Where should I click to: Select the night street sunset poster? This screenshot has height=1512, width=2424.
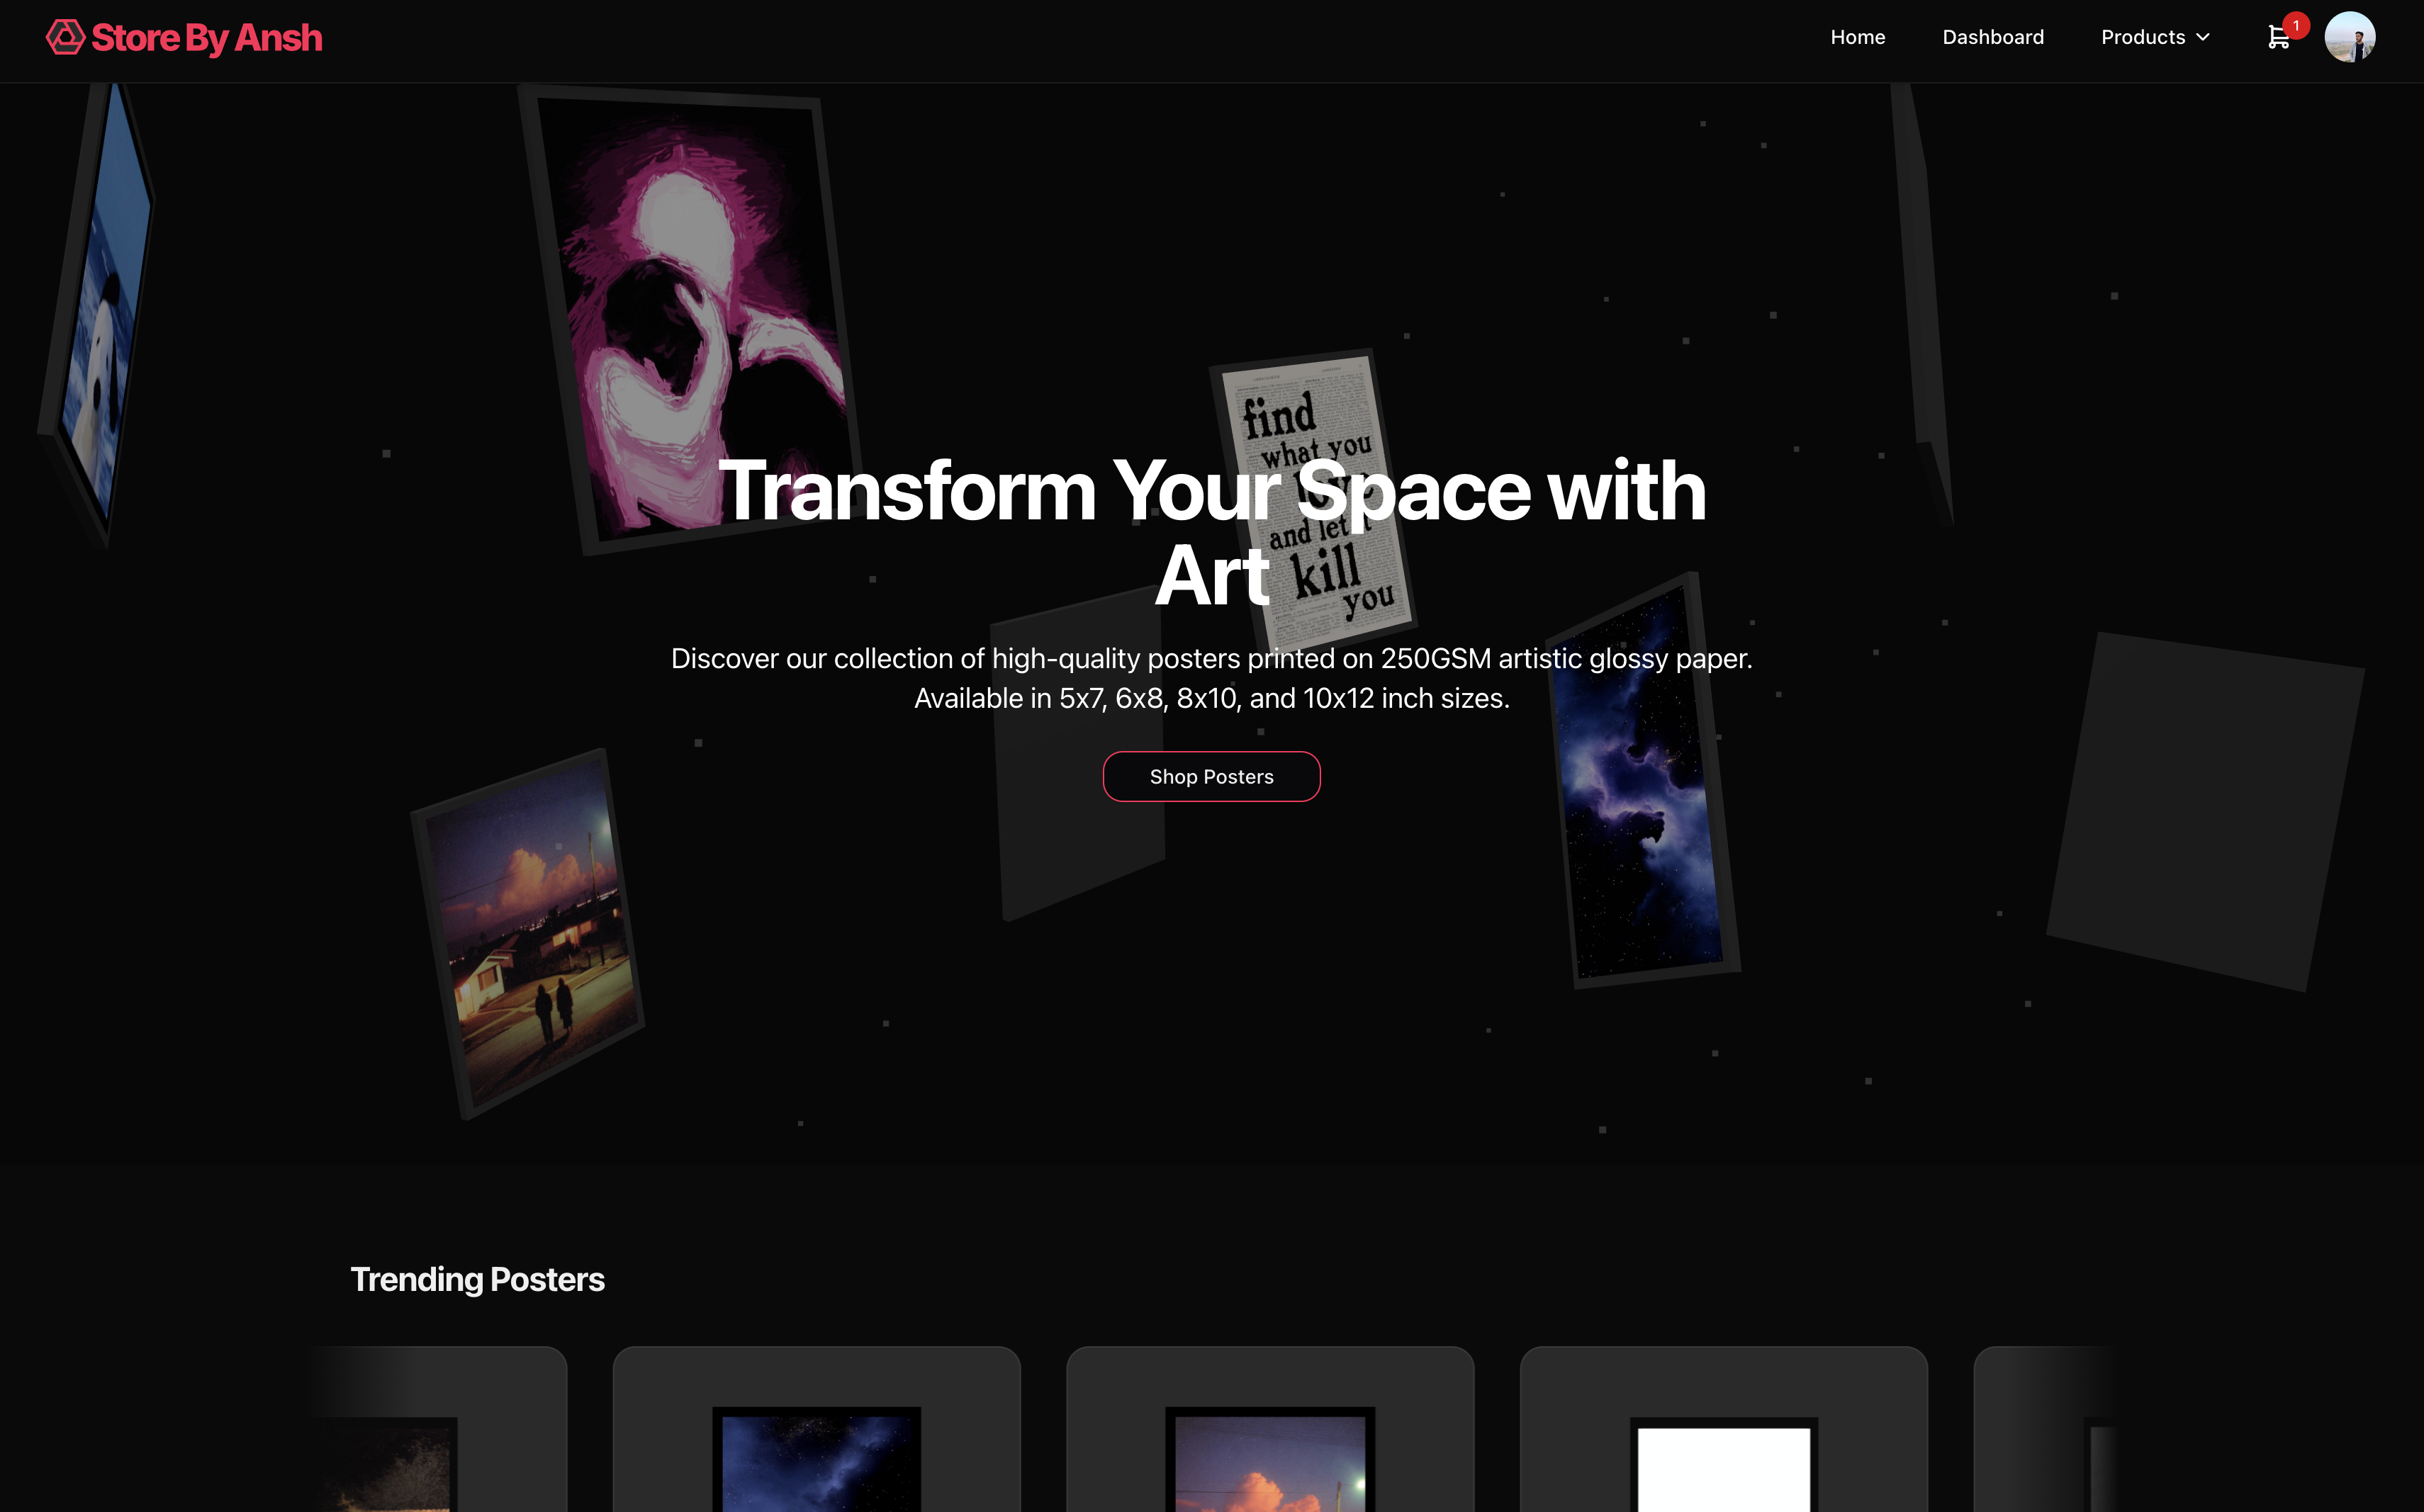(527, 935)
